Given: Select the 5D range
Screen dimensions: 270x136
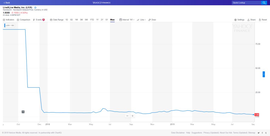Looking at the screenshot, I should pos(71,20).
